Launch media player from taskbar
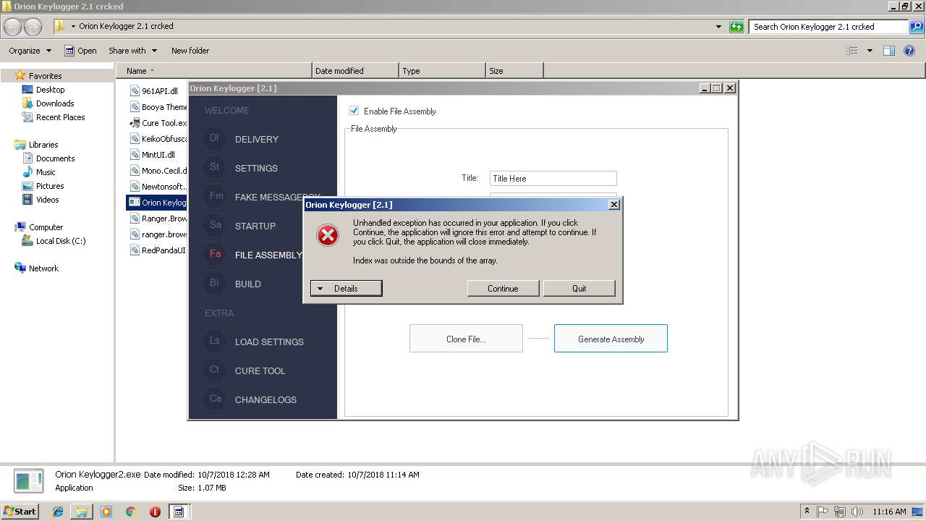This screenshot has width=926, height=521. tap(106, 512)
